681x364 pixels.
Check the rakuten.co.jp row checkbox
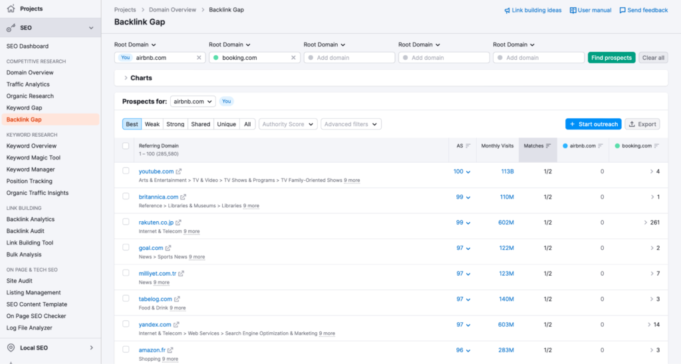[126, 222]
